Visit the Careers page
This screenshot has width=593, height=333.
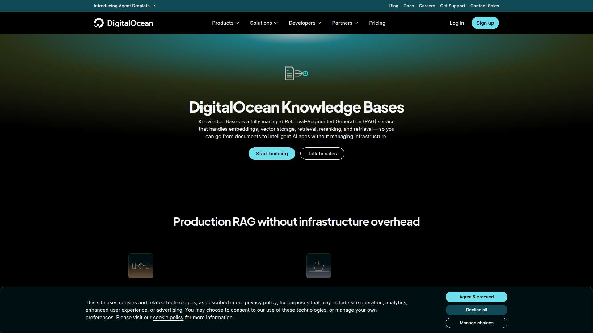[x=427, y=6]
